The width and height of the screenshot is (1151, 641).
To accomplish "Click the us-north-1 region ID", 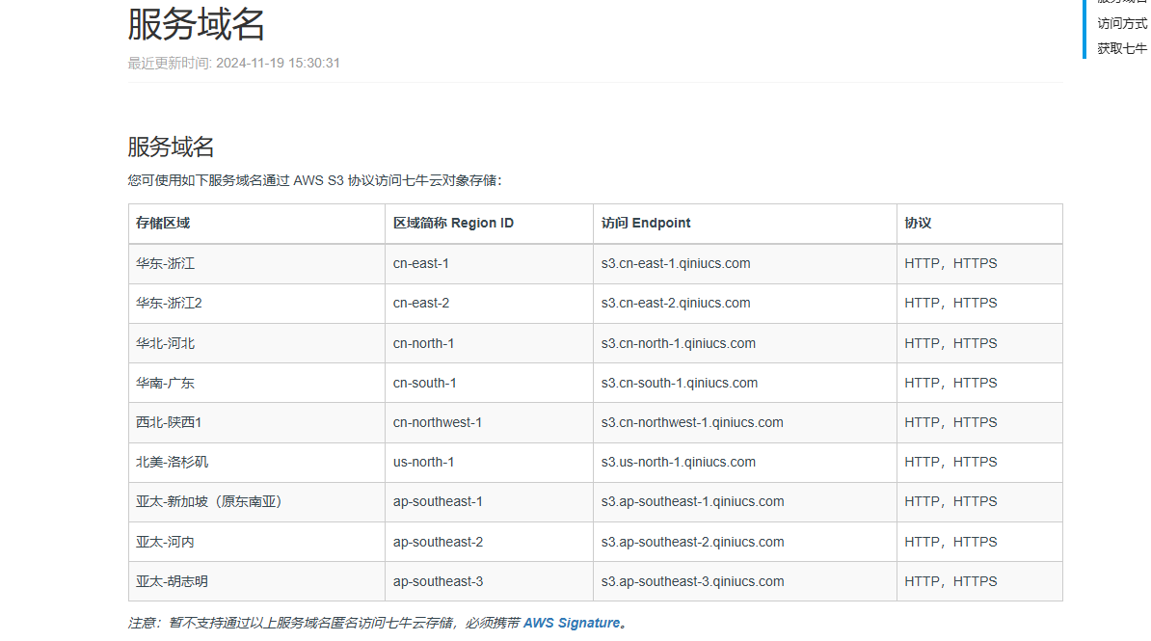I will (x=423, y=463).
